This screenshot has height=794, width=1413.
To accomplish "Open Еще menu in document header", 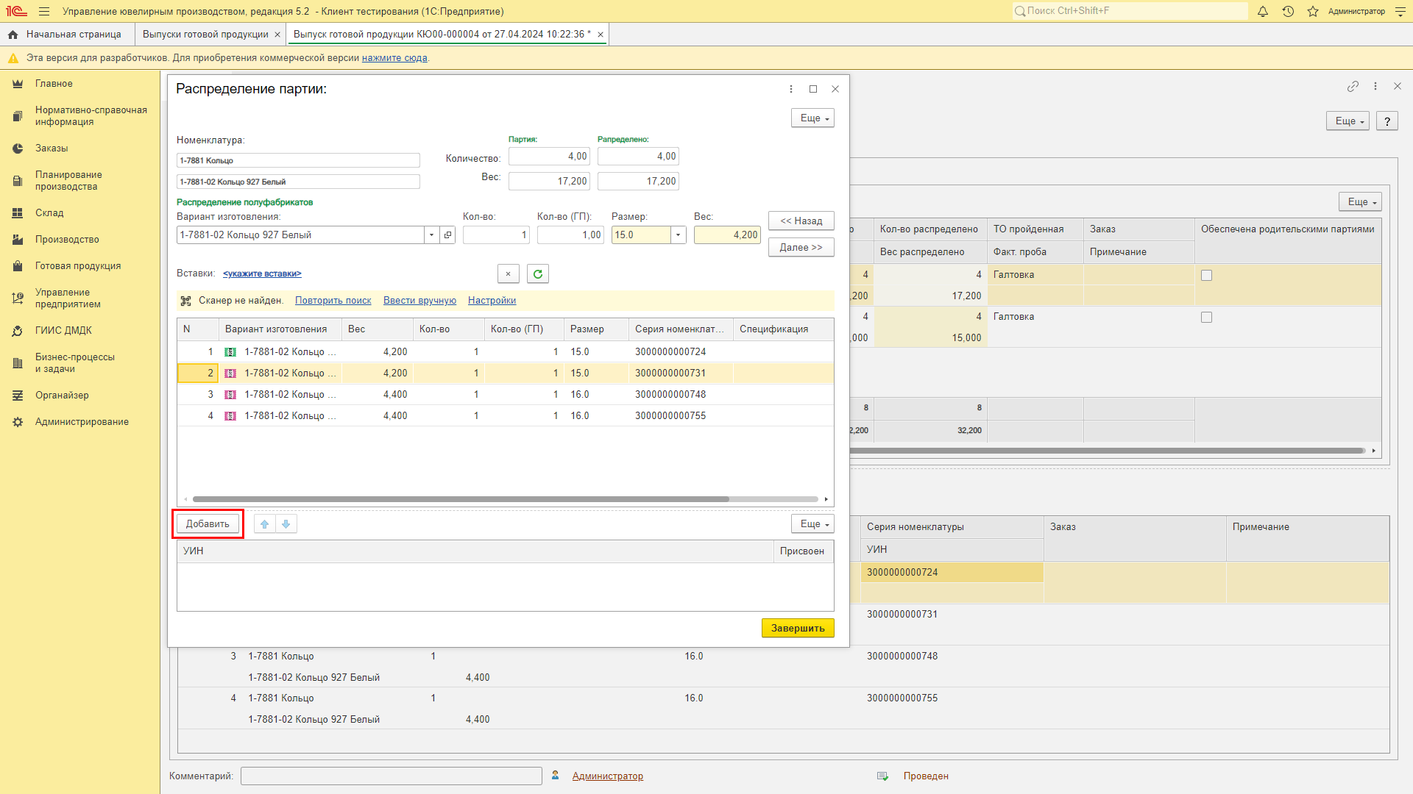I will [1348, 121].
